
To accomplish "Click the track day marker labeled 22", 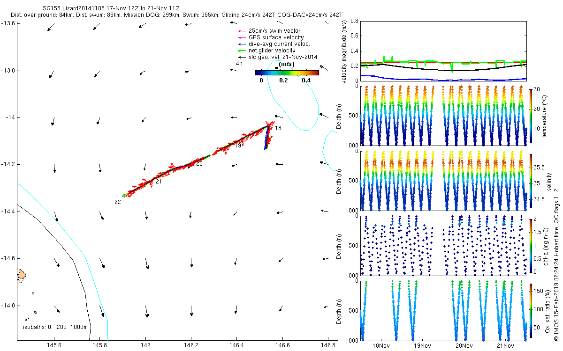I will 117,202.
